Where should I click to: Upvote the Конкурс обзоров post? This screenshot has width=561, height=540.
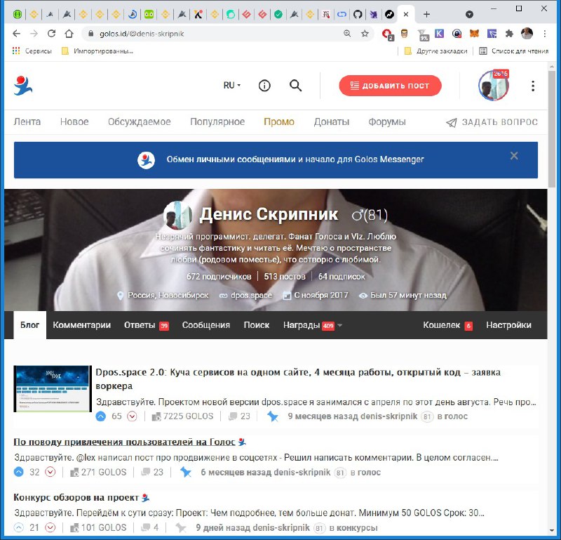click(x=19, y=528)
